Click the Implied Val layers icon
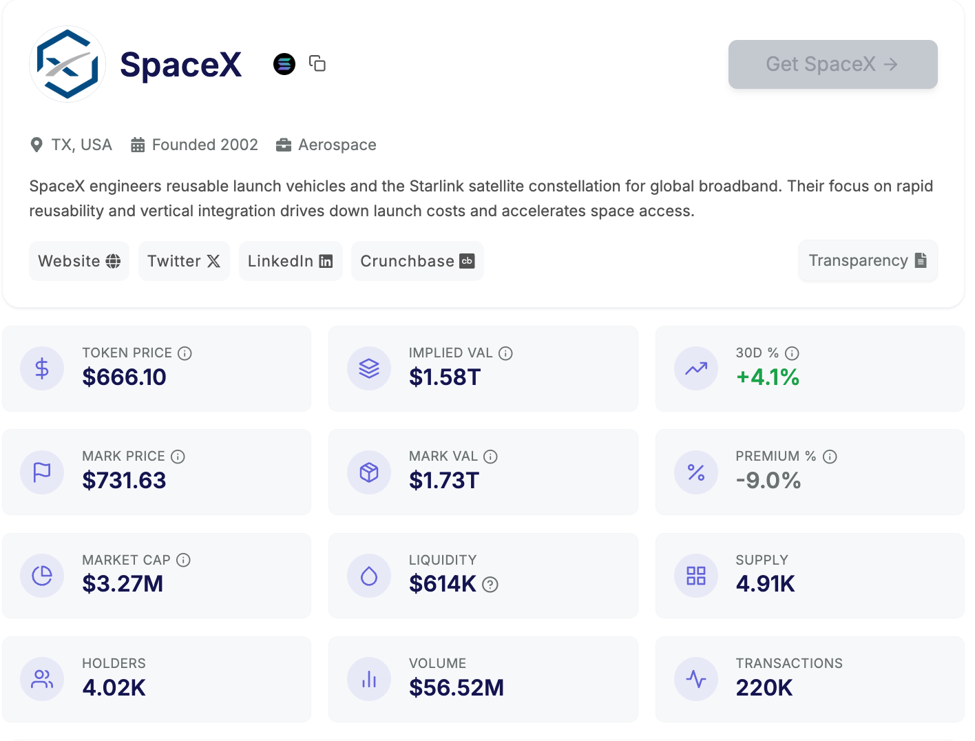This screenshot has height=741, width=975. [369, 368]
